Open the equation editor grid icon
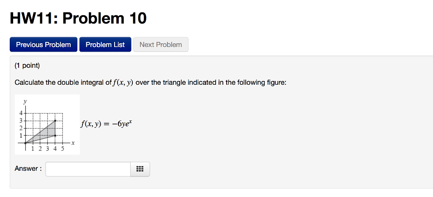 point(140,169)
